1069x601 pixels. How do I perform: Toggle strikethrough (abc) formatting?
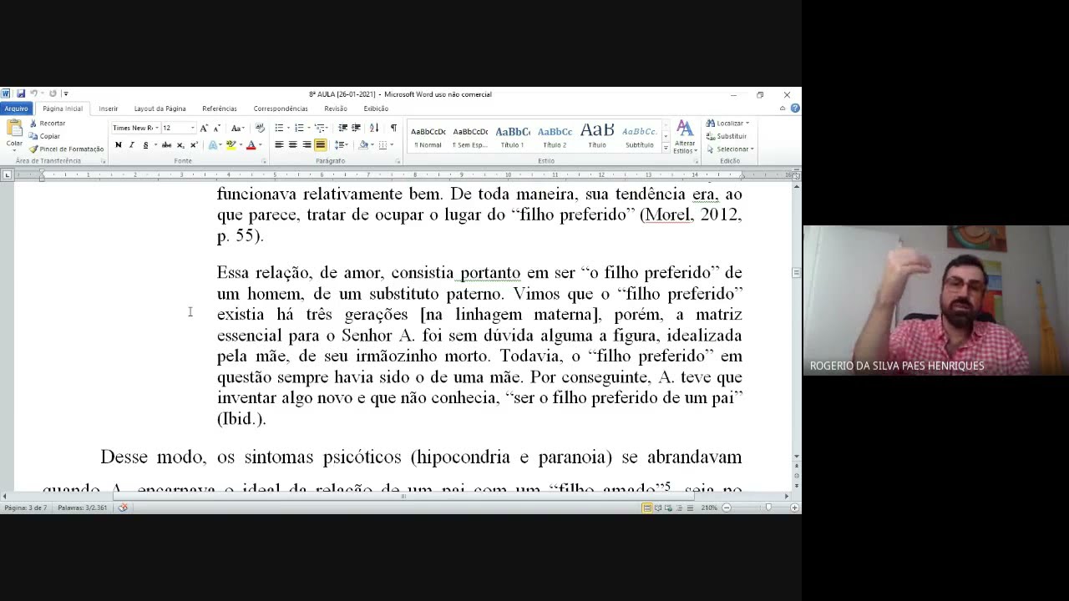[166, 145]
